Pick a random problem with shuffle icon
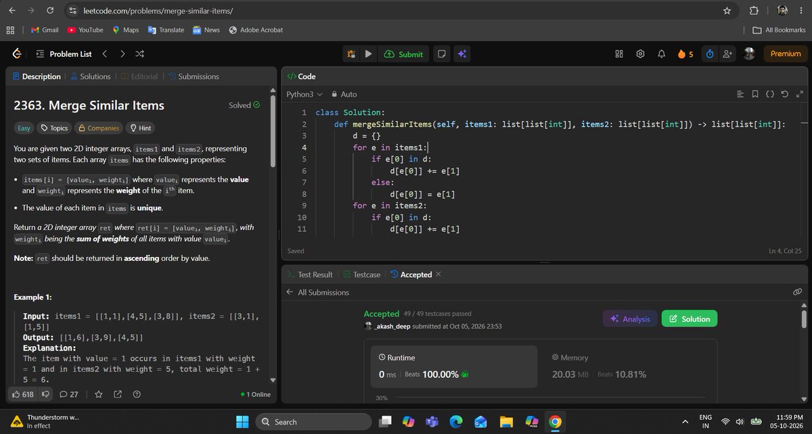Image resolution: width=812 pixels, height=434 pixels. (x=139, y=54)
